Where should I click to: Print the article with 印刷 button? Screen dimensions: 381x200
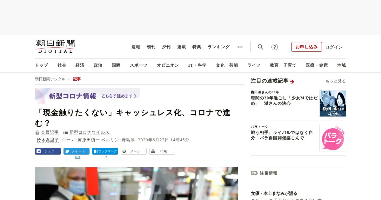point(162,151)
